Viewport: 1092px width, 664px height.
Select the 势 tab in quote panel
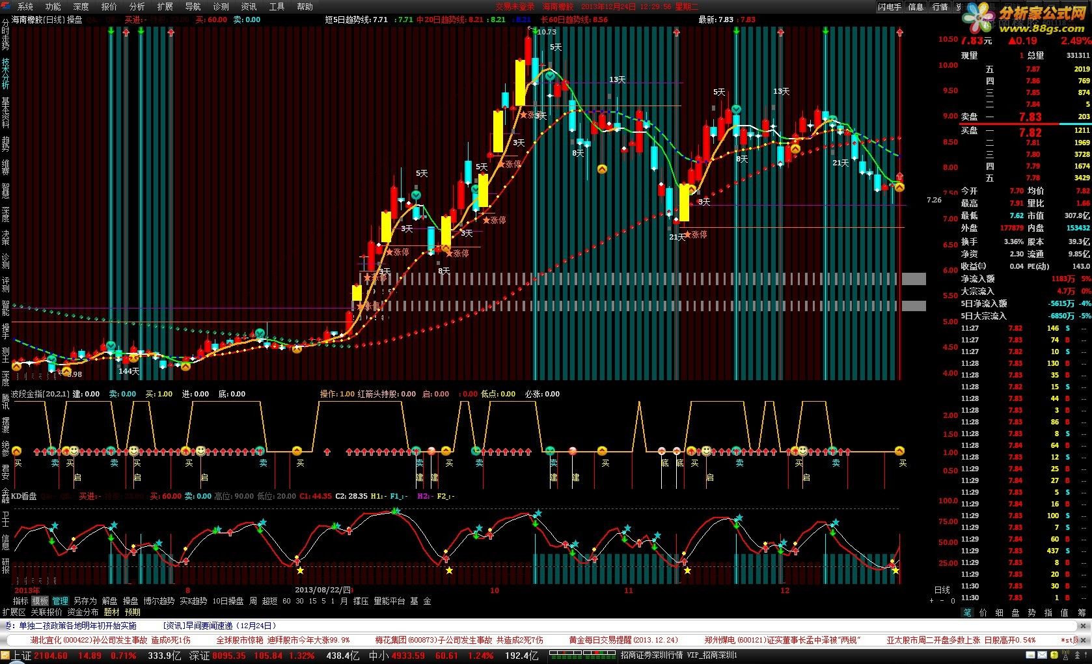pyautogui.click(x=1031, y=612)
